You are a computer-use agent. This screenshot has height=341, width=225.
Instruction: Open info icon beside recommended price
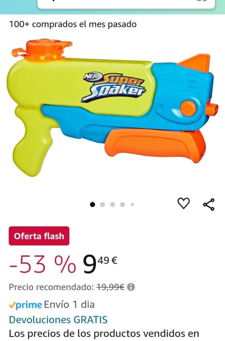point(131,287)
